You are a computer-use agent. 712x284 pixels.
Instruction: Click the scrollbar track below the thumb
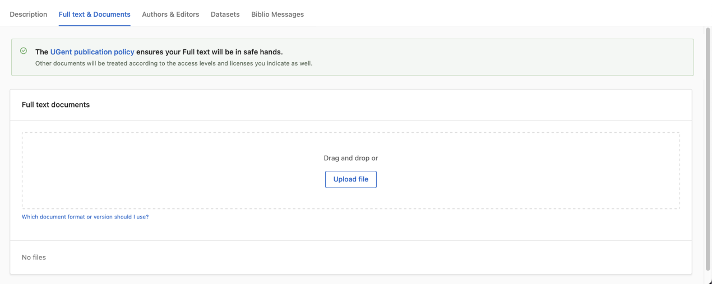click(x=709, y=276)
